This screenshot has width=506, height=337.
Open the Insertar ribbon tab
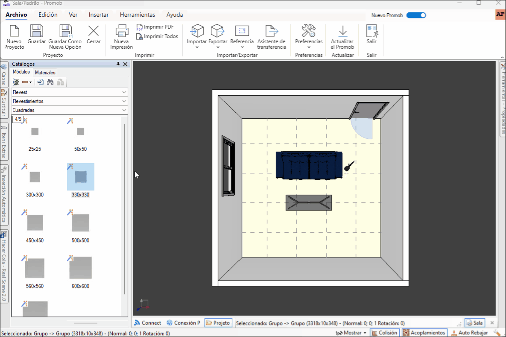(x=99, y=15)
